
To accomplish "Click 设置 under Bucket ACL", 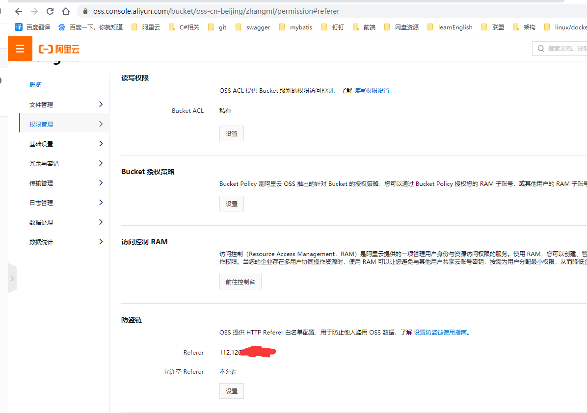I will click(x=231, y=133).
